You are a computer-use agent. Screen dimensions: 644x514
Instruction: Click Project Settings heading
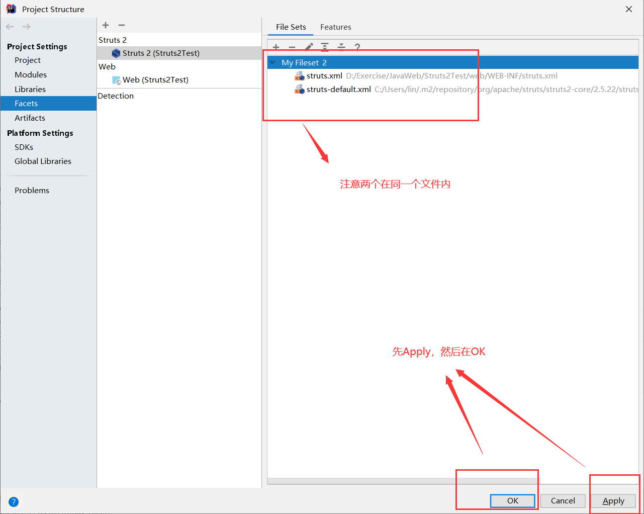[x=37, y=46]
